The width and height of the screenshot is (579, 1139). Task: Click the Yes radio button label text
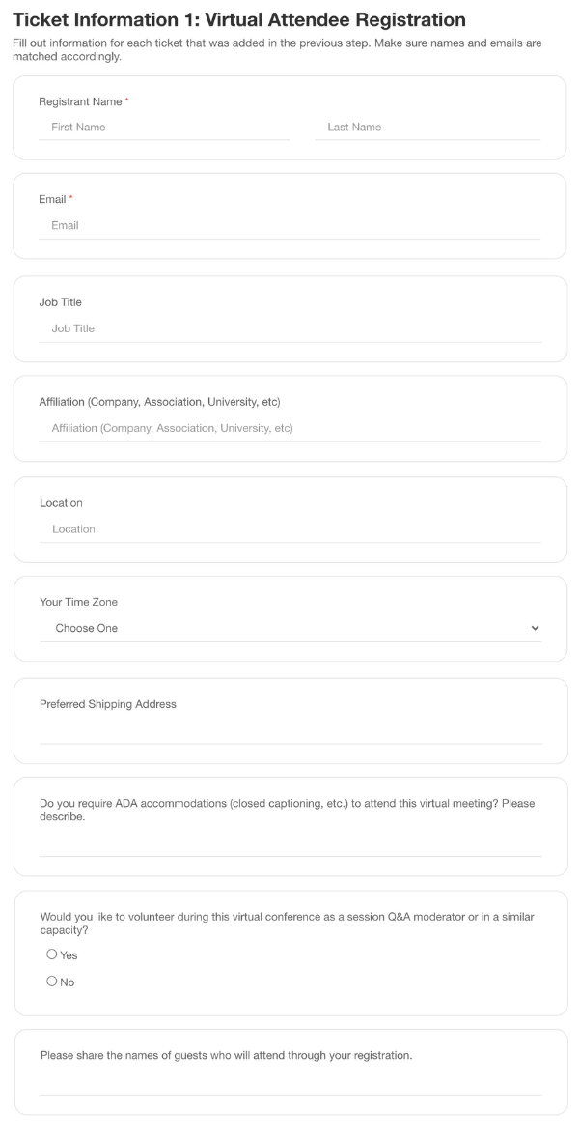click(69, 955)
